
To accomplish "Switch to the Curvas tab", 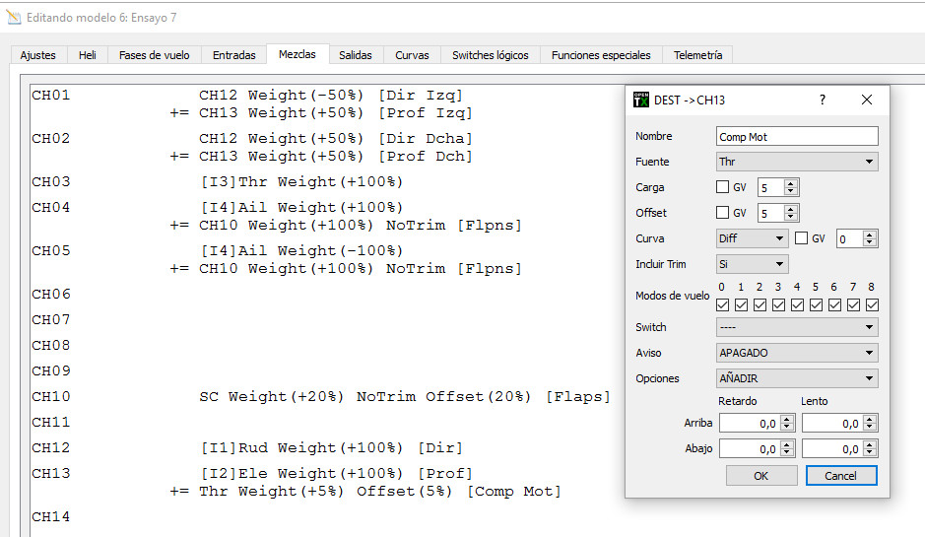I will click(412, 55).
